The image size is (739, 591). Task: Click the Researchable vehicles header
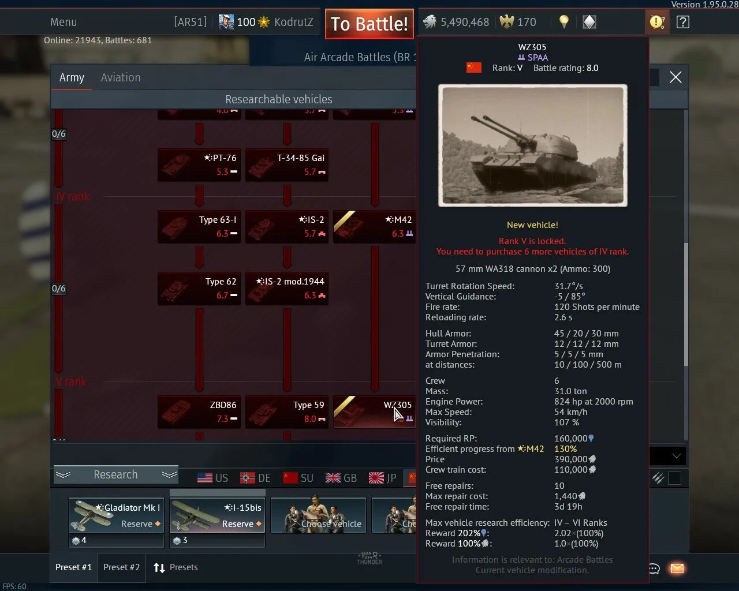click(279, 99)
